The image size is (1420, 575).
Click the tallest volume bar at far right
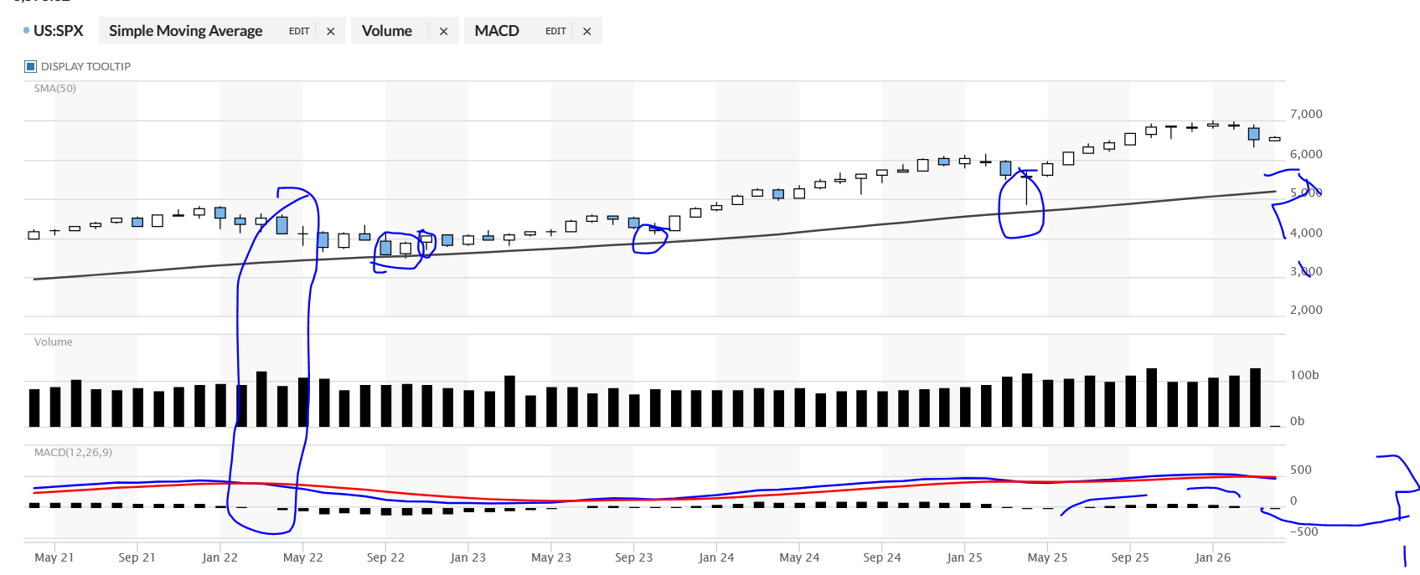(x=1255, y=398)
